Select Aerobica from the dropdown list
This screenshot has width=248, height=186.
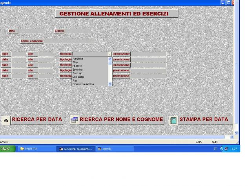[x=90, y=59]
